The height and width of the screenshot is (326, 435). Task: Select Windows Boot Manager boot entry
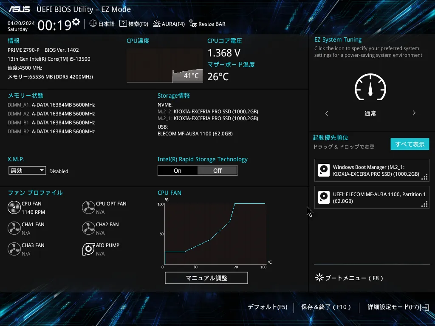pyautogui.click(x=372, y=170)
